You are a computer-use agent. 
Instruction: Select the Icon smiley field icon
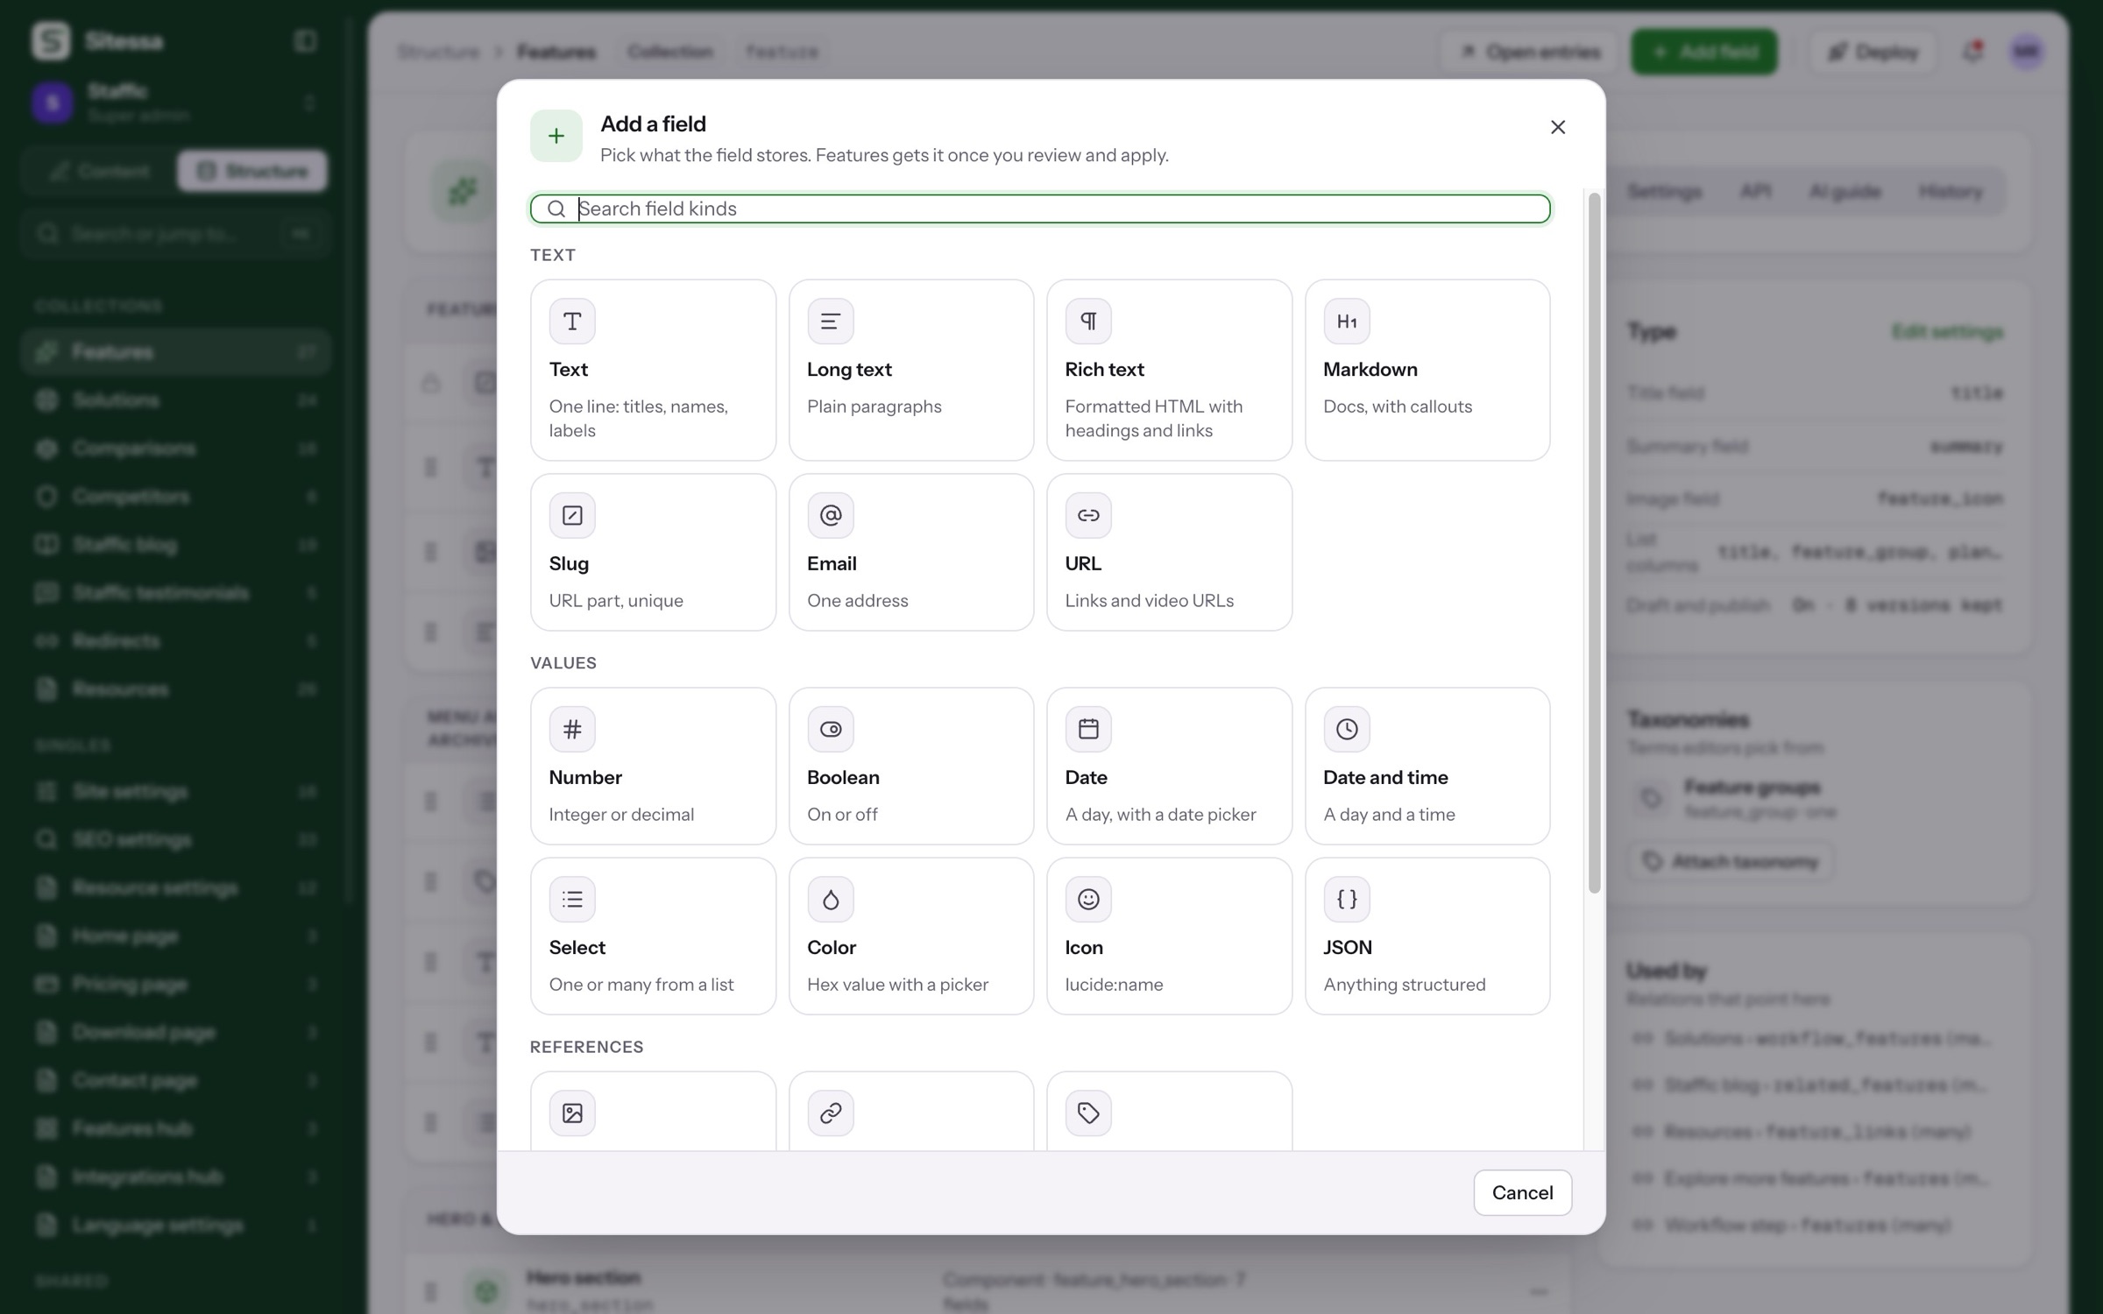(x=1088, y=899)
